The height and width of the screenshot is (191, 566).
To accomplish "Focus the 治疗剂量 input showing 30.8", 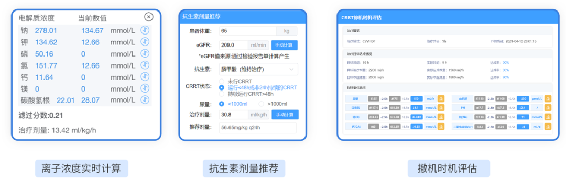I will click(x=233, y=115).
